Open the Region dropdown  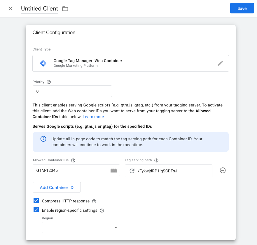(82, 228)
